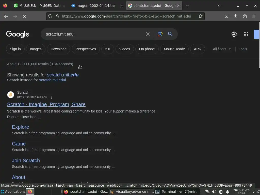Filter results by Images
This screenshot has height=195, width=260.
point(36,49)
